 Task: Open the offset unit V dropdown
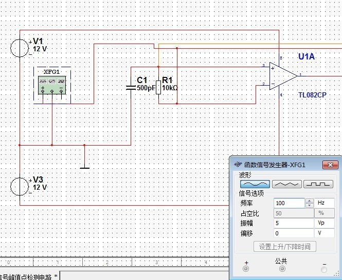coord(325,233)
